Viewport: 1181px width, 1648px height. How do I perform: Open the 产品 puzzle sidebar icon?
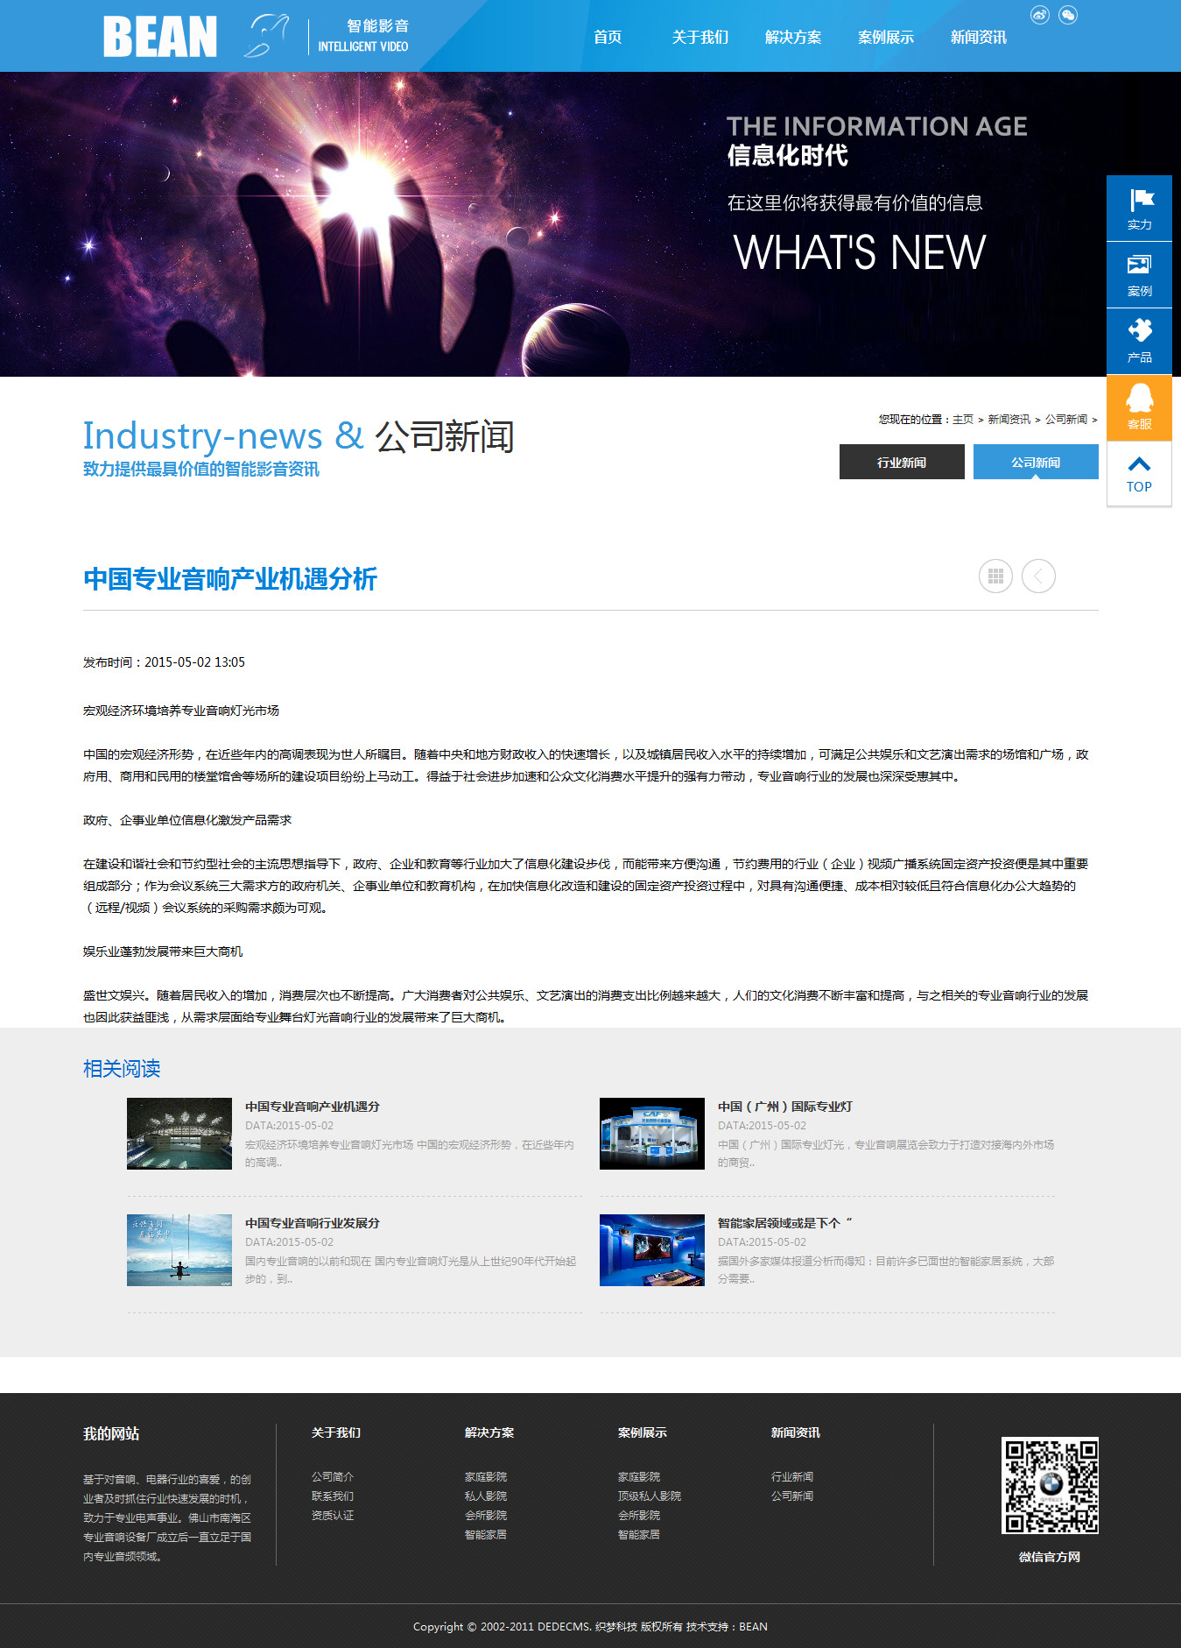coord(1139,341)
